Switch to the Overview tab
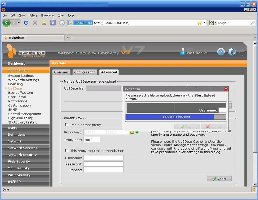The image size is (258, 200). [x=61, y=72]
